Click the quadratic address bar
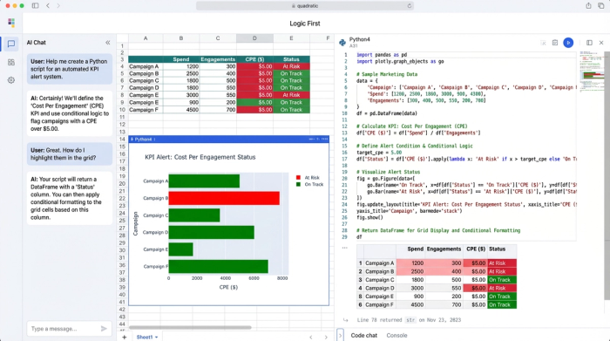 pos(305,6)
